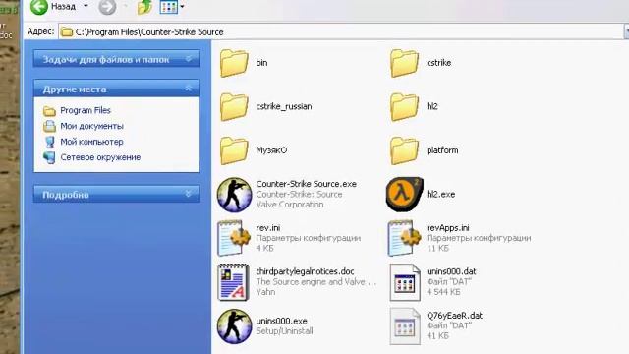Click the thirdpartylegalnotices.doc file name
This screenshot has height=354, width=629.
305,271
